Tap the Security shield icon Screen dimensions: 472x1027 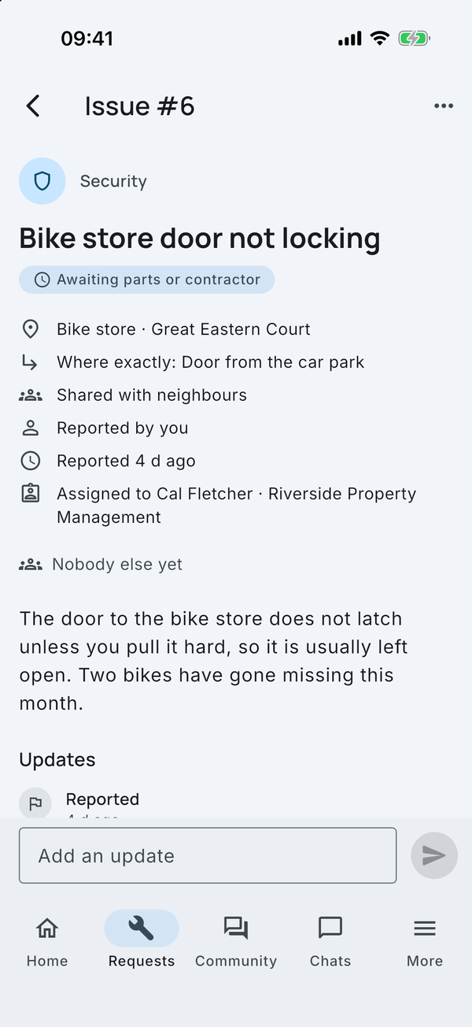pos(42,181)
